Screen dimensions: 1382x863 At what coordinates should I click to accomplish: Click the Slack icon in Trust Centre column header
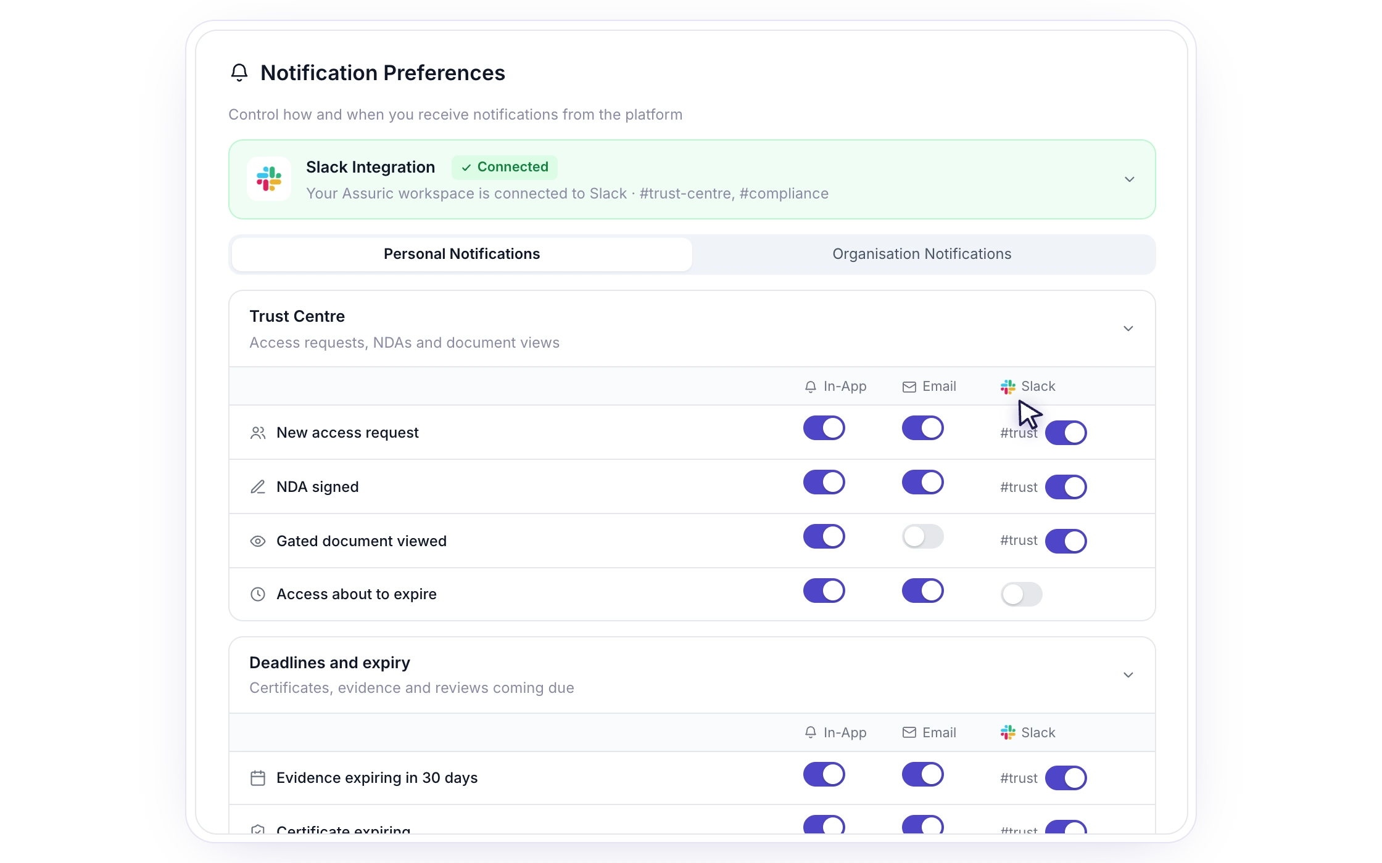click(x=1008, y=387)
